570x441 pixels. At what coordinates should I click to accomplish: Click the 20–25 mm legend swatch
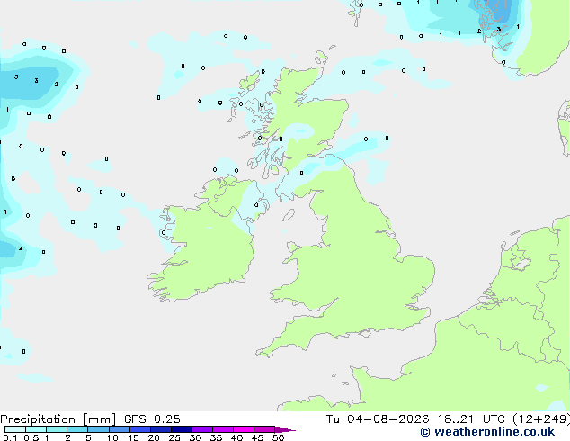tap(160, 429)
